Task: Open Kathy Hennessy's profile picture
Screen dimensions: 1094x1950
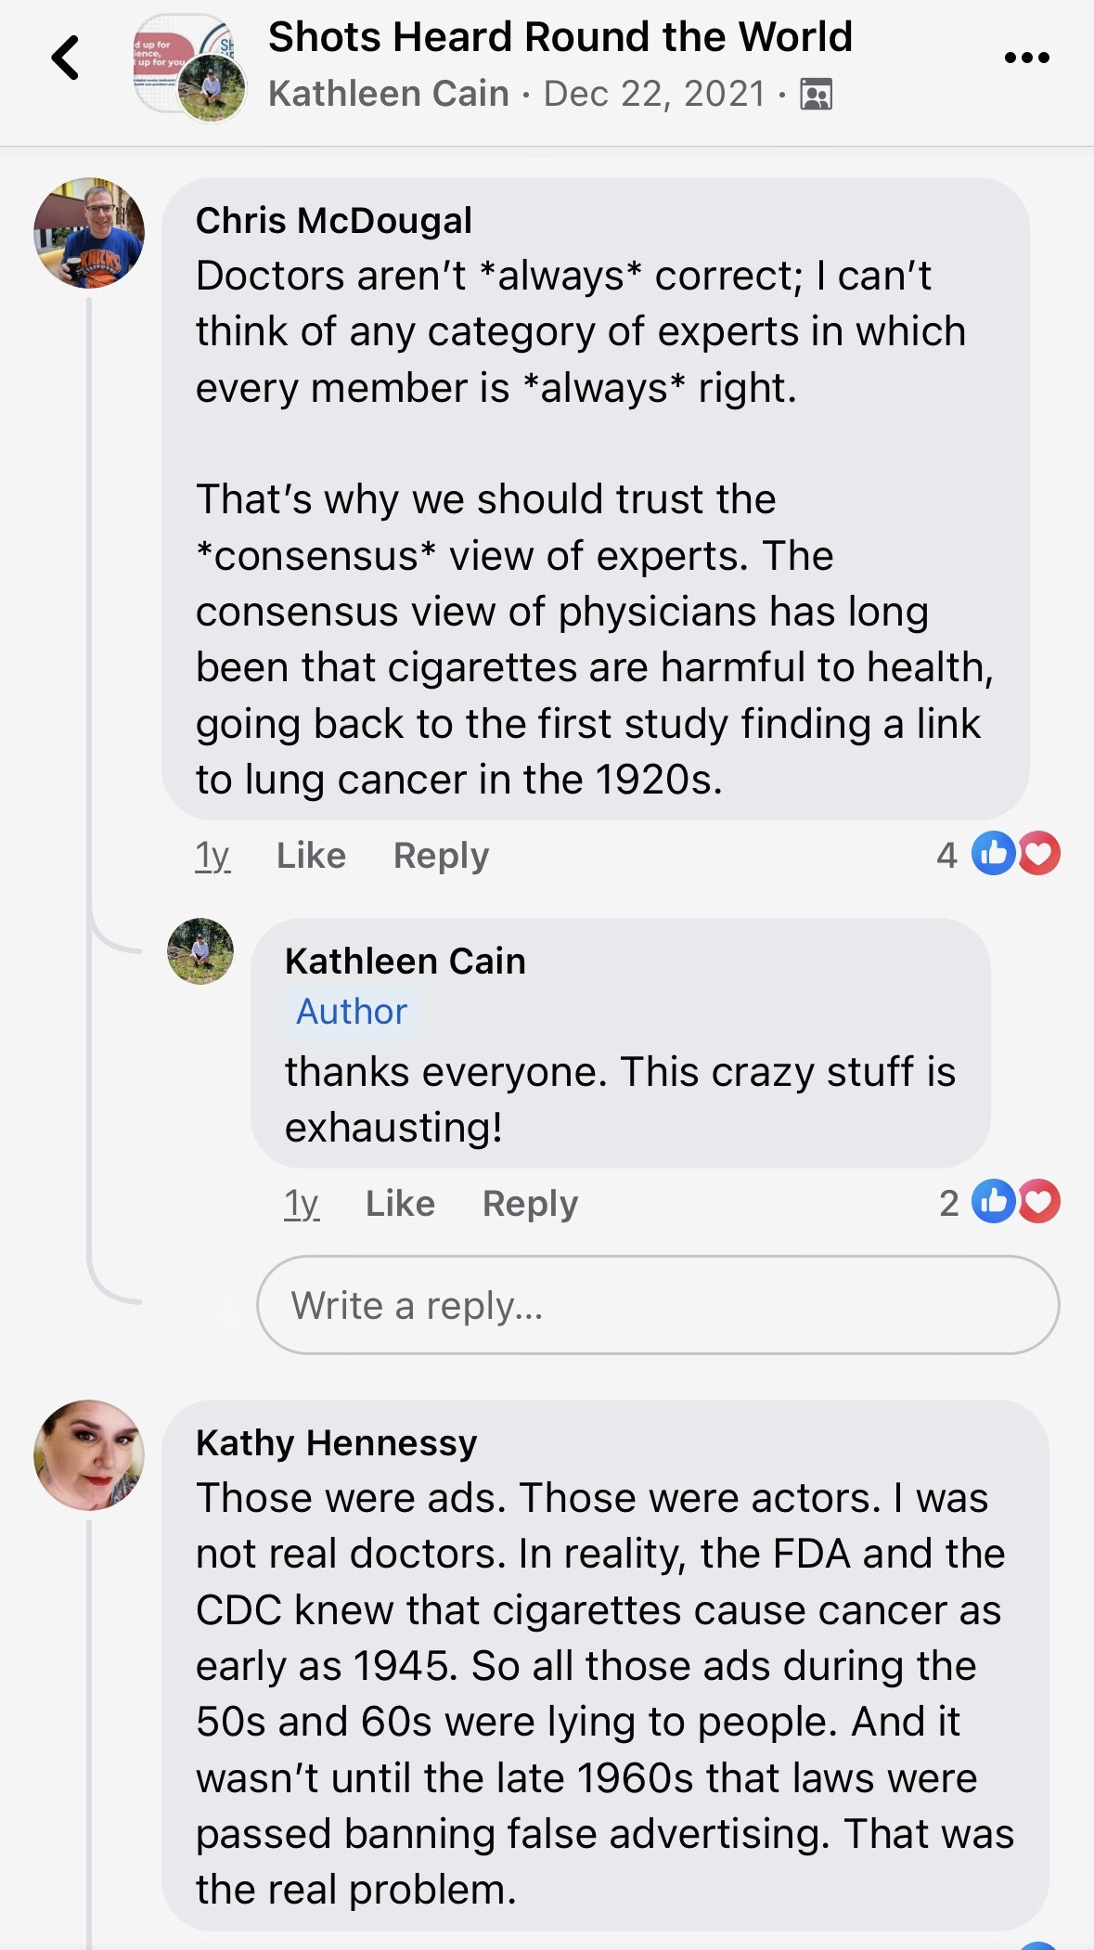Action: tap(89, 1454)
